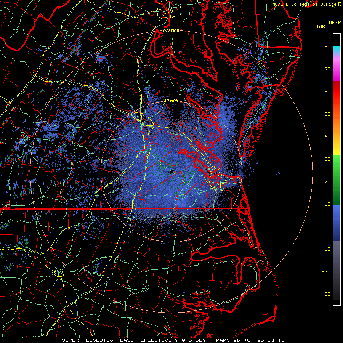Viewport: 343px width, 343px height.
Task: Click the cyan top segment of color bar
Action: (x=337, y=50)
